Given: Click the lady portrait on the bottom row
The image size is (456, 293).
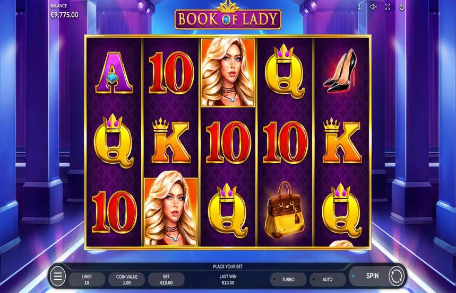Looking at the screenshot, I should [x=171, y=212].
